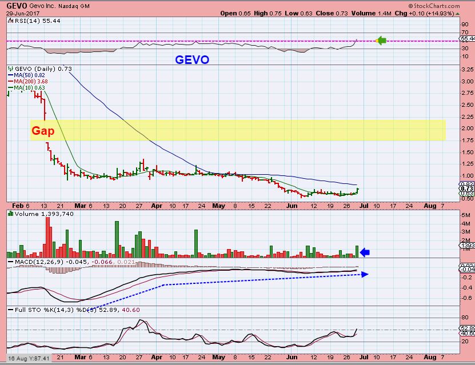Click 'Jul' on the upper date axis
This screenshot has width=475, height=365.
click(x=364, y=206)
